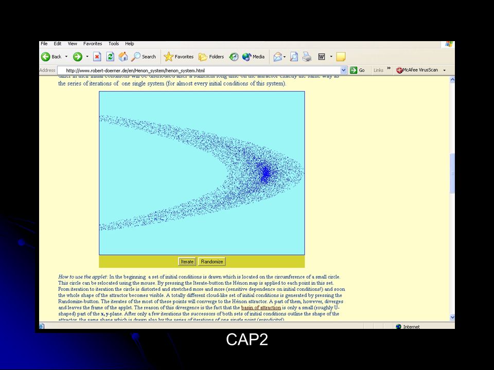Viewport: 494px width, 370px height.
Task: Expand the Mail button dropdown arrow
Action: [x=285, y=57]
